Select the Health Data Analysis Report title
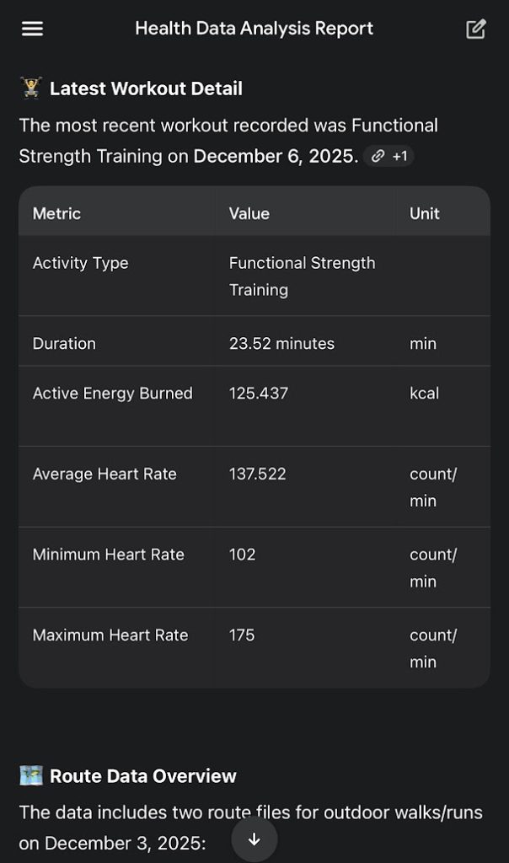 tap(254, 29)
